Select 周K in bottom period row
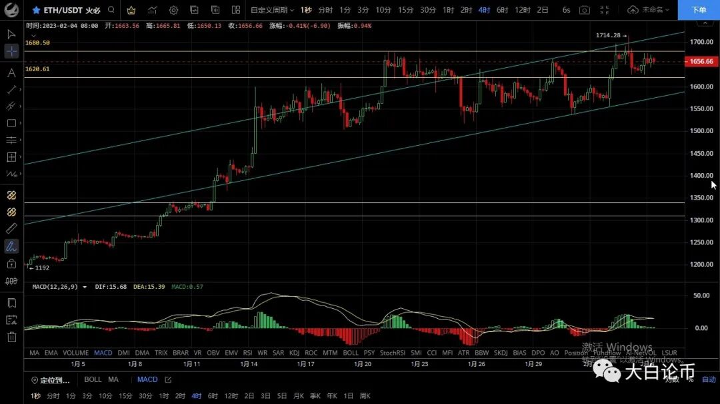Image resolution: width=720 pixels, height=404 pixels. coord(365,396)
